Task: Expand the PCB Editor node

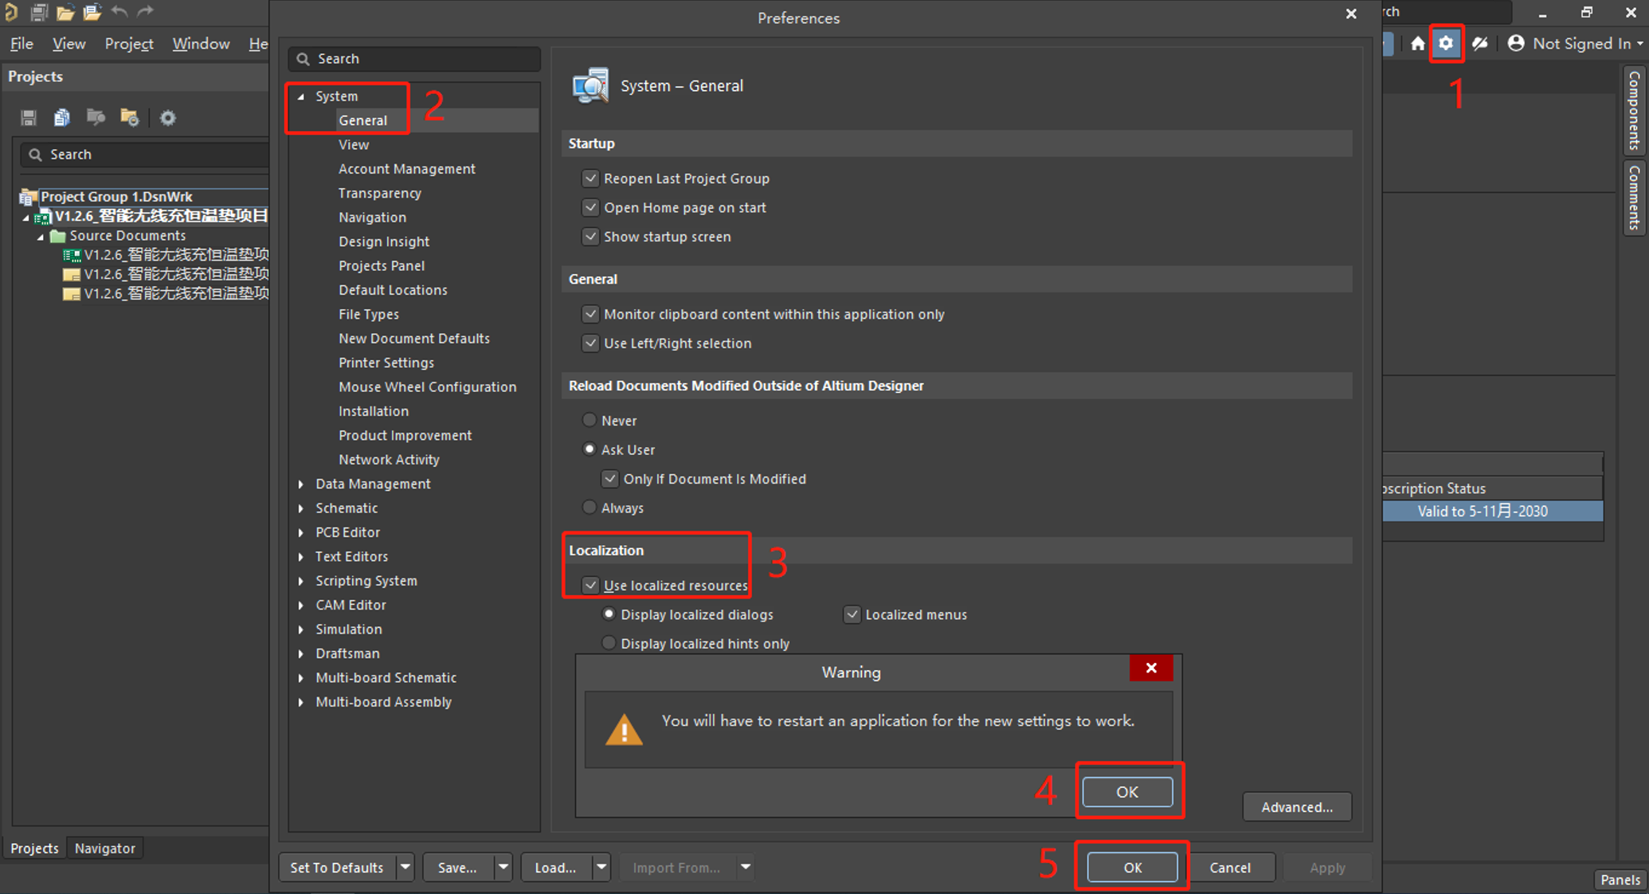Action: (x=301, y=532)
